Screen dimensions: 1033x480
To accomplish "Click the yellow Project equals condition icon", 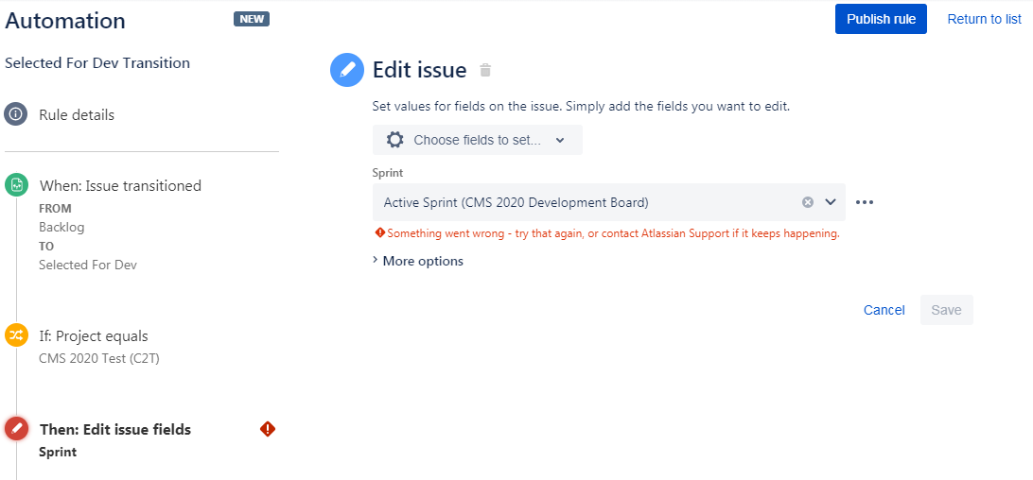I will click(x=16, y=335).
